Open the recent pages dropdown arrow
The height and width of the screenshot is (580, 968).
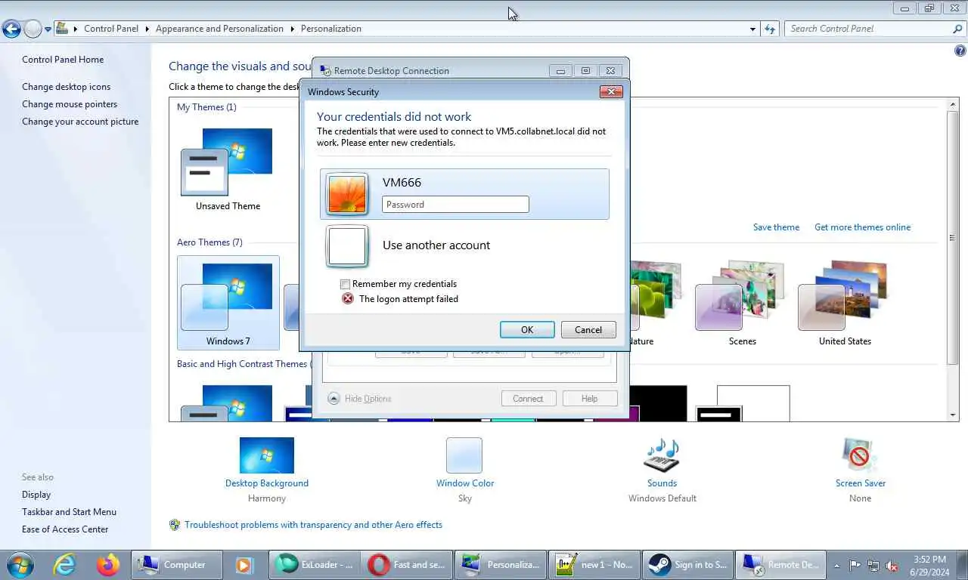coord(48,29)
